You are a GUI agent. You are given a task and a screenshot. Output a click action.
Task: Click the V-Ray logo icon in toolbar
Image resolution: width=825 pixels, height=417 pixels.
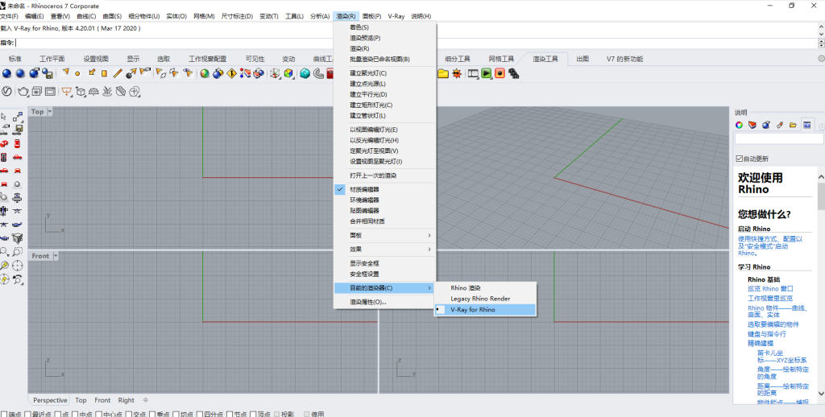click(x=6, y=91)
